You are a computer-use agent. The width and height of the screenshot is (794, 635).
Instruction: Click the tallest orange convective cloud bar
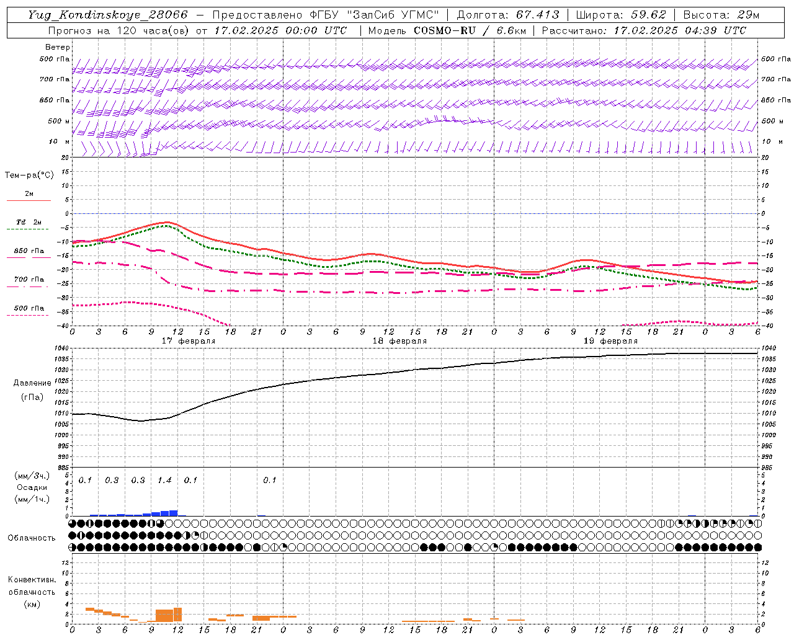178,615
